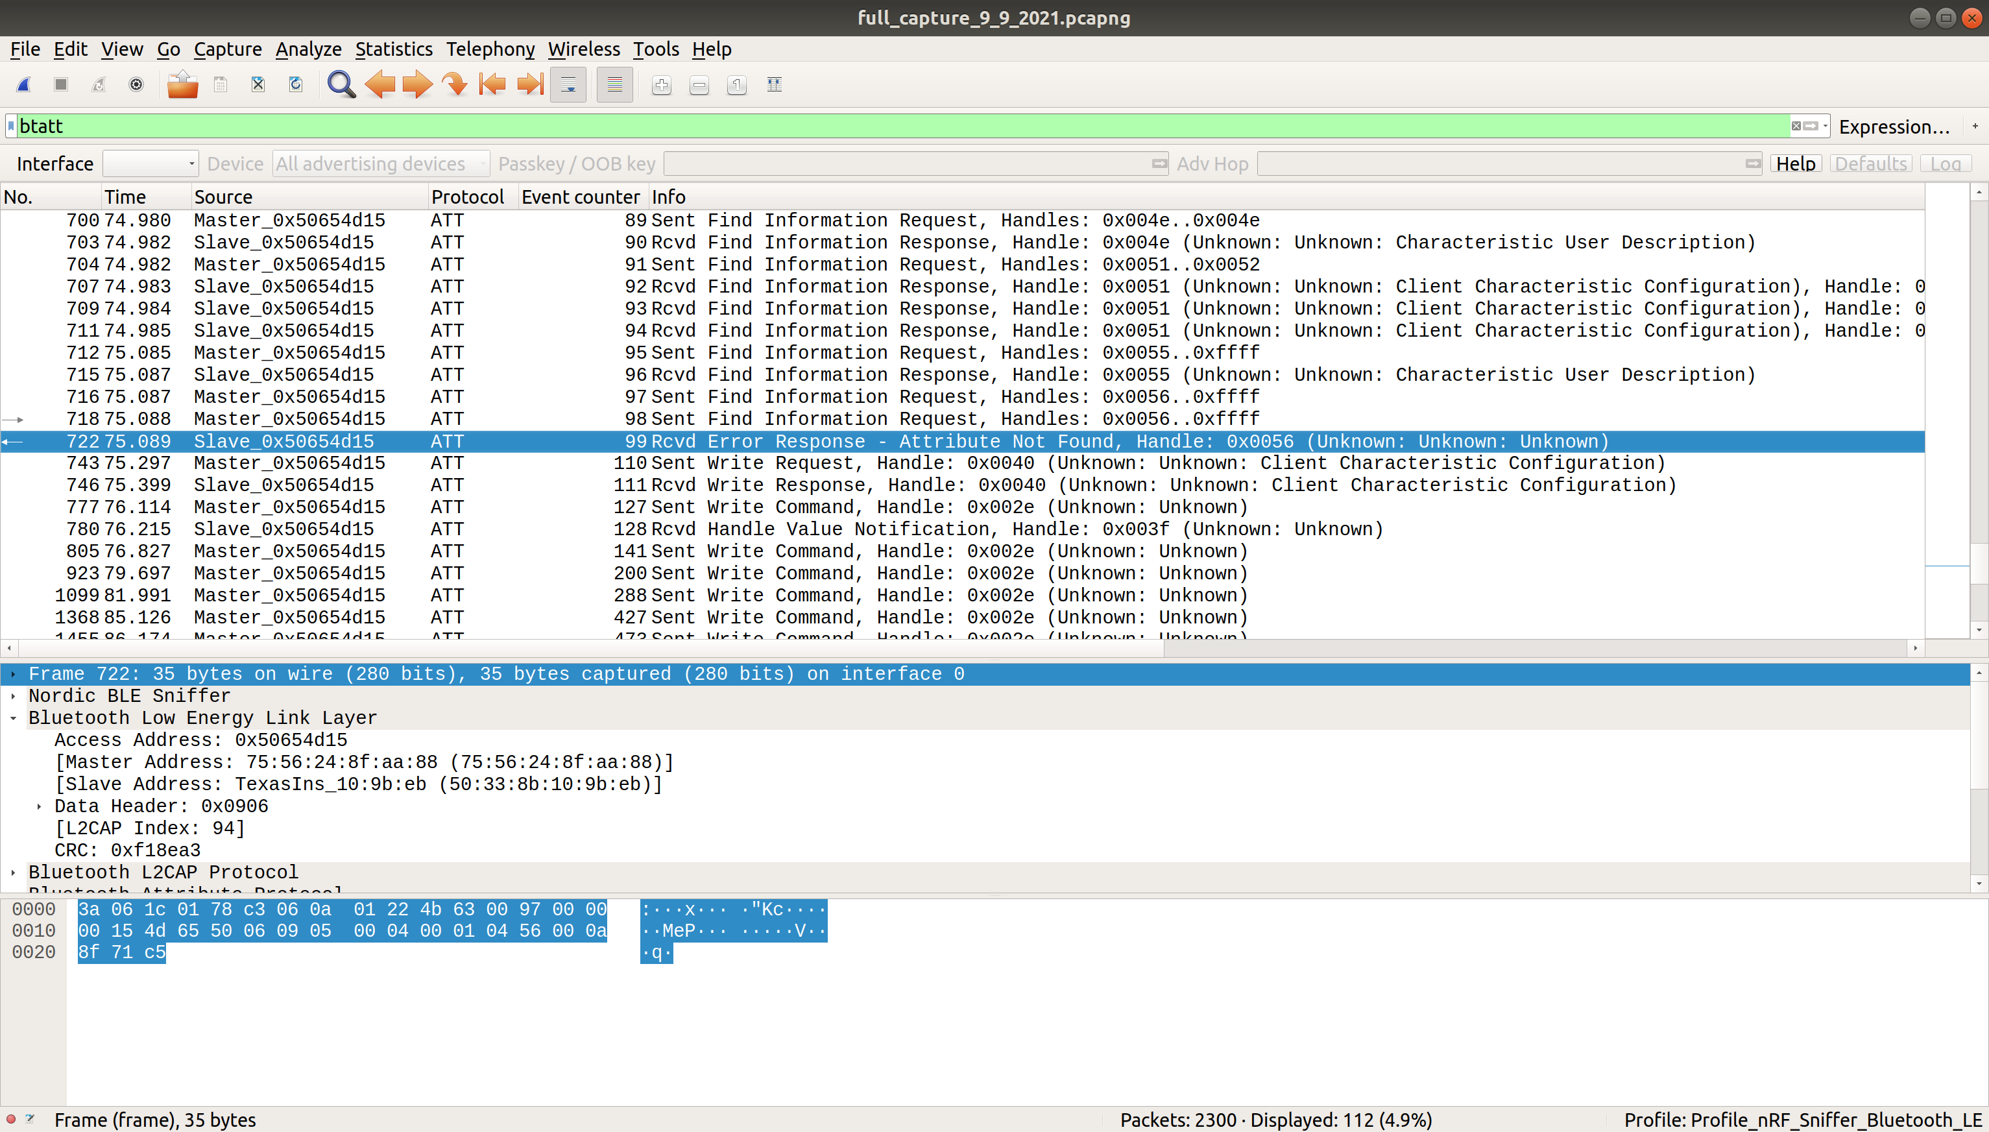Click the Defaults button

point(1871,164)
